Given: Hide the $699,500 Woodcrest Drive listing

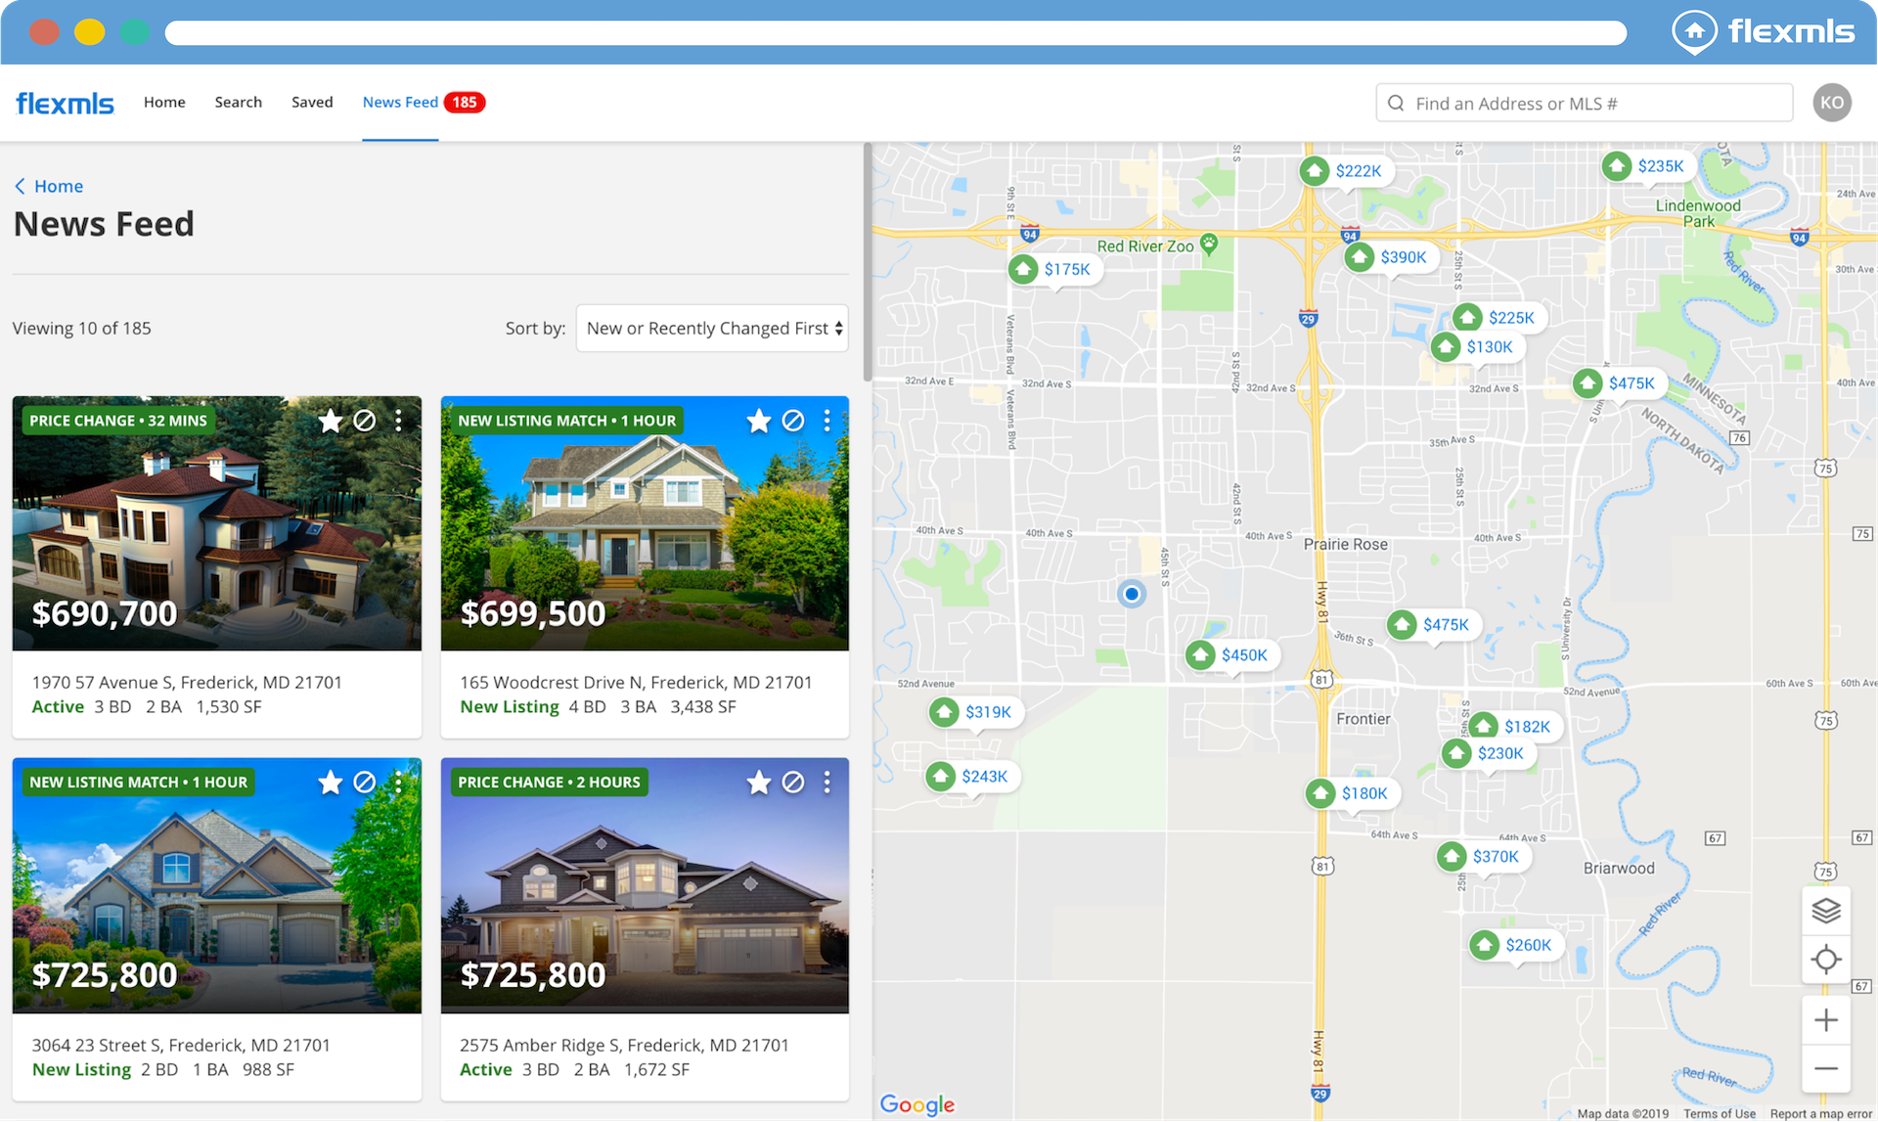Looking at the screenshot, I should pos(793,421).
